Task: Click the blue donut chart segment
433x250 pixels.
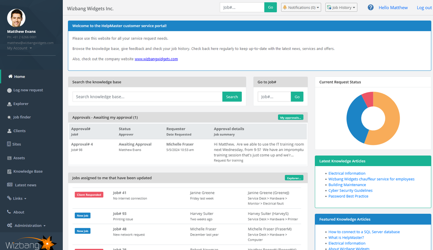Action: 355,119
